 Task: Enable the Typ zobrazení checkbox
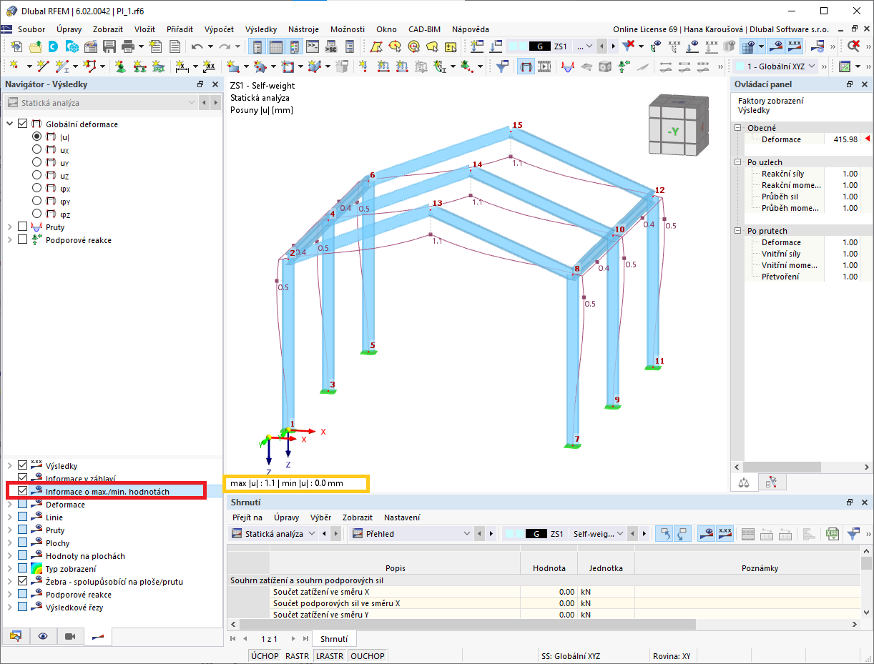tap(23, 568)
